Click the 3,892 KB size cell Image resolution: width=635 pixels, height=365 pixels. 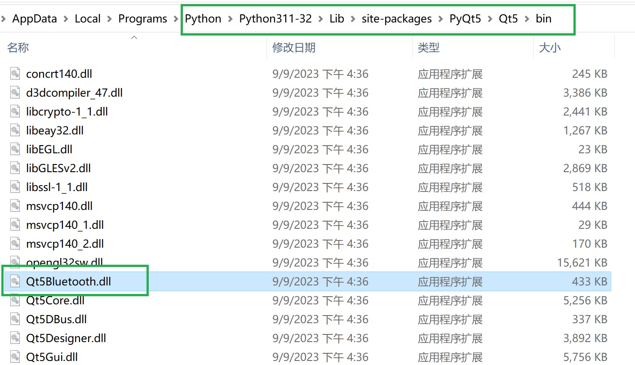tap(585, 338)
